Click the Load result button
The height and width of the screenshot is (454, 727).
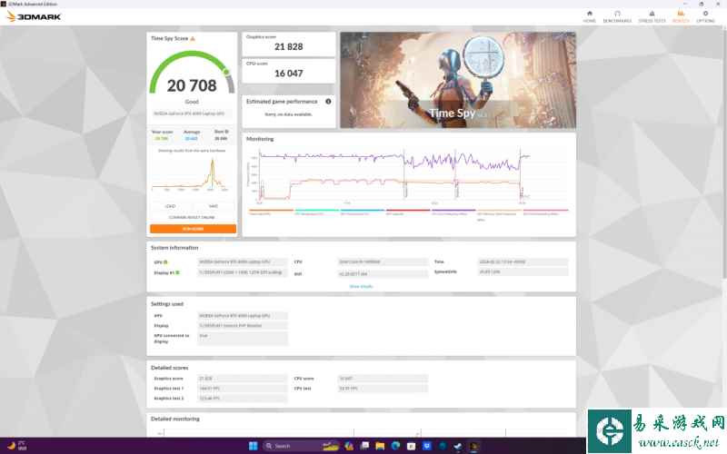pos(171,206)
